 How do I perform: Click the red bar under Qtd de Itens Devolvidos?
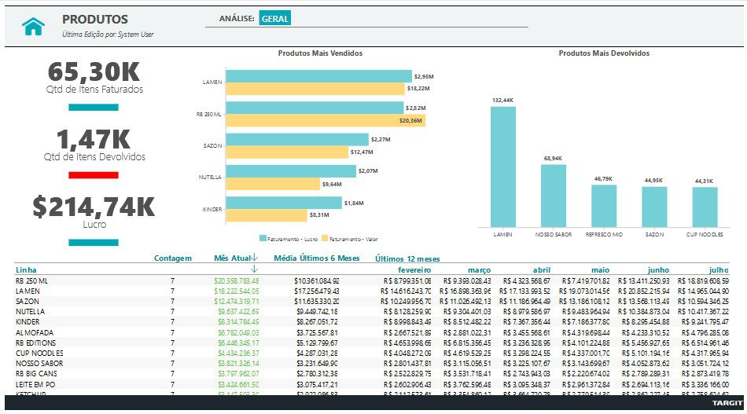click(94, 175)
